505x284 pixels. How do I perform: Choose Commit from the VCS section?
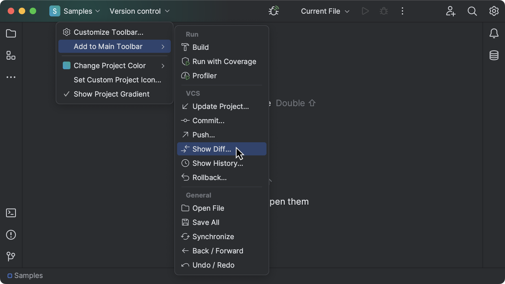click(x=208, y=120)
